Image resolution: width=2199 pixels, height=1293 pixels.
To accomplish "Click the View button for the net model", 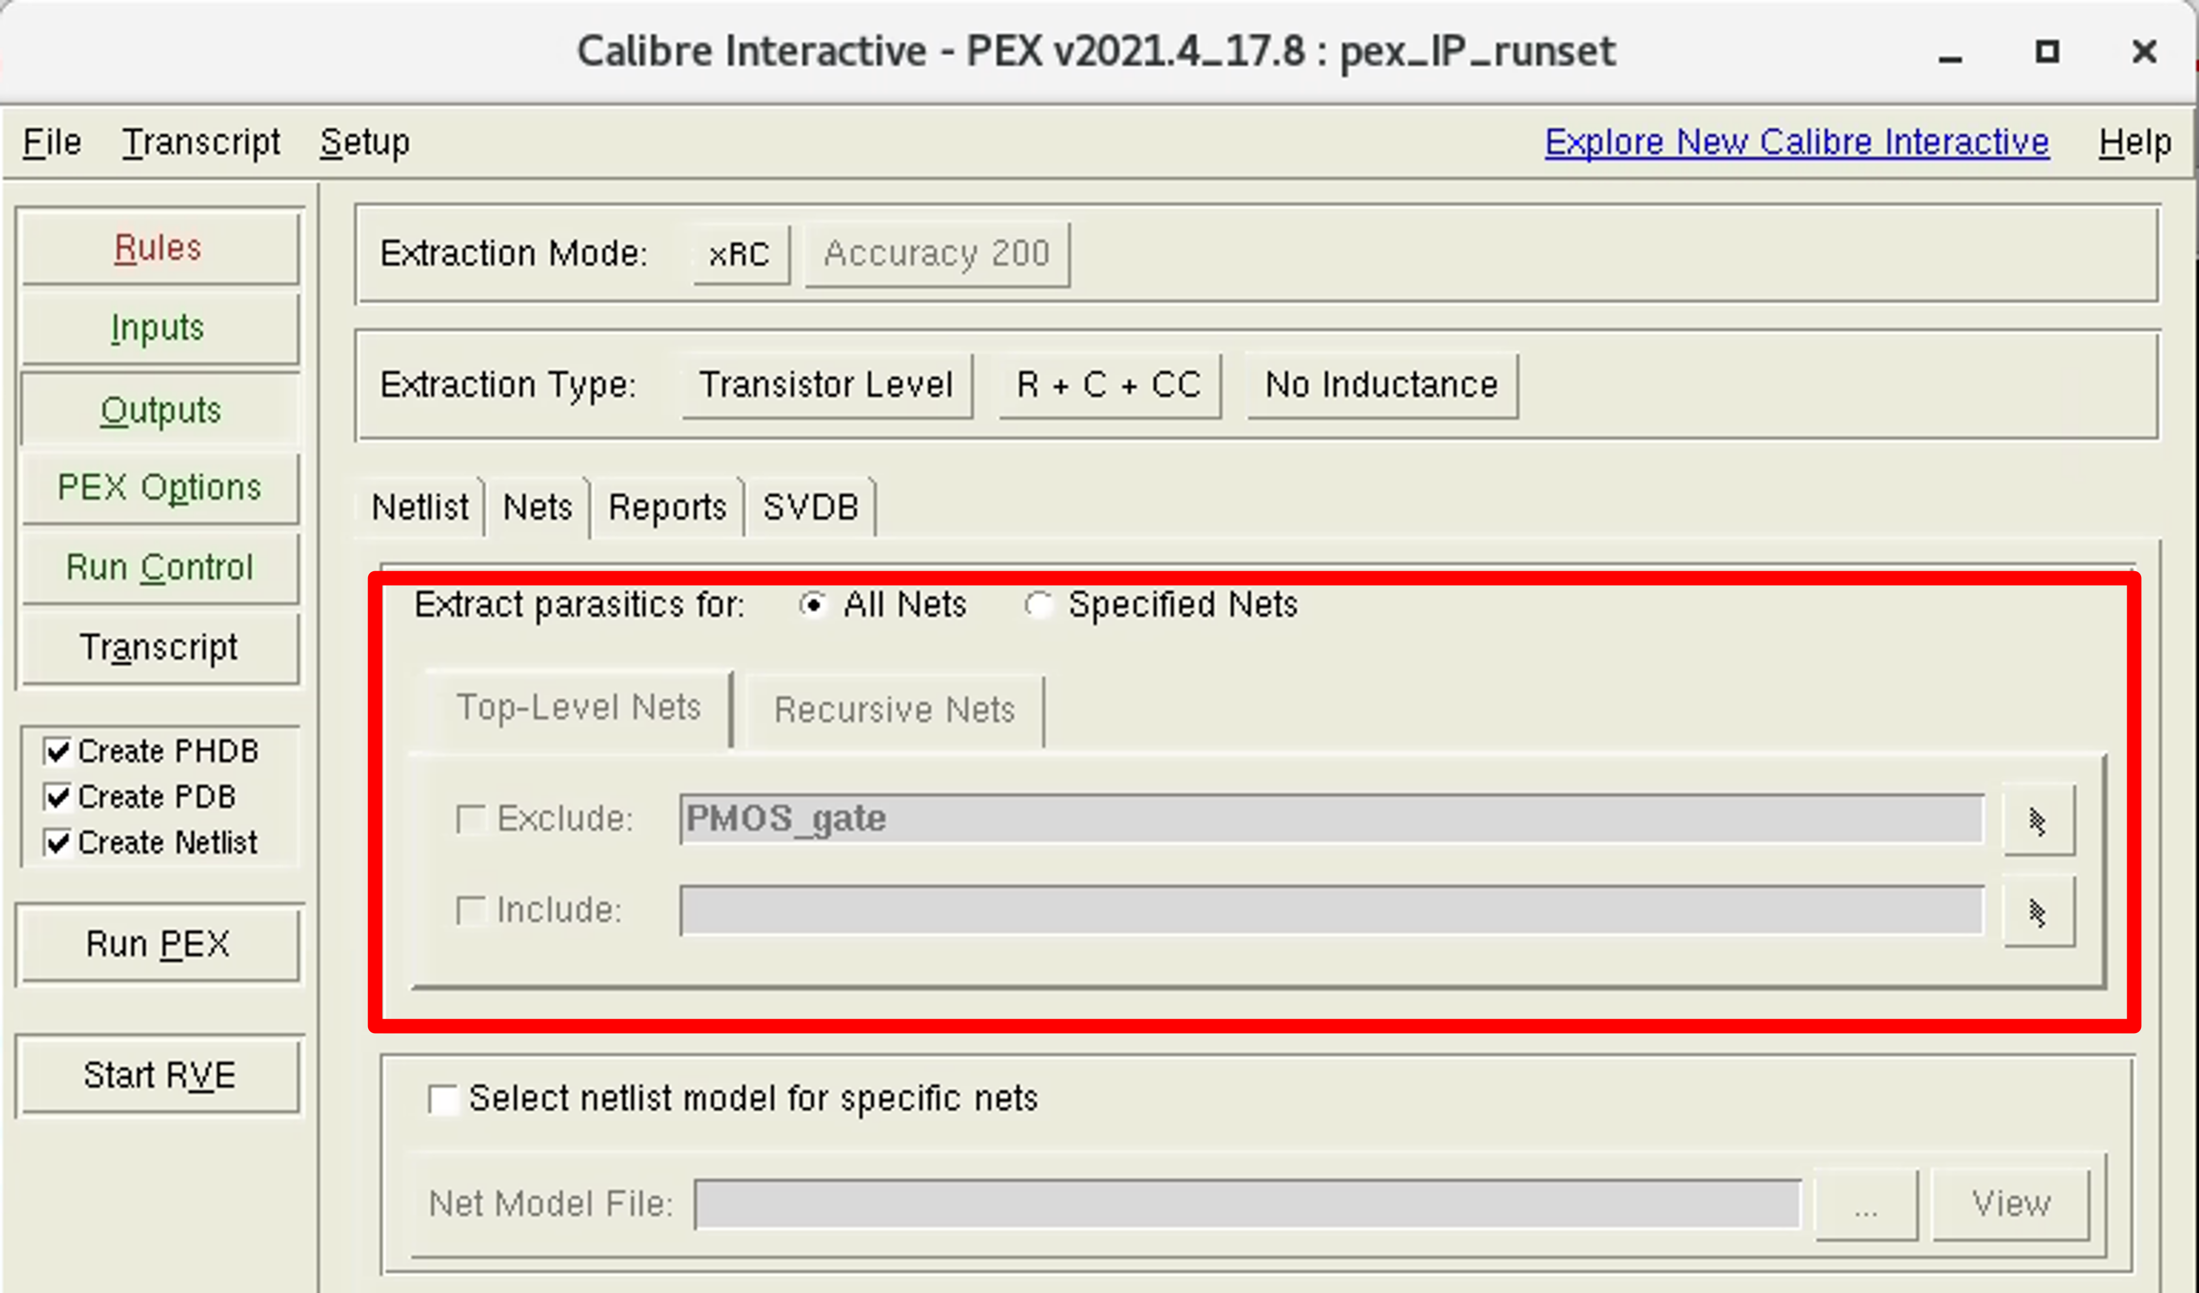I will click(x=2010, y=1203).
